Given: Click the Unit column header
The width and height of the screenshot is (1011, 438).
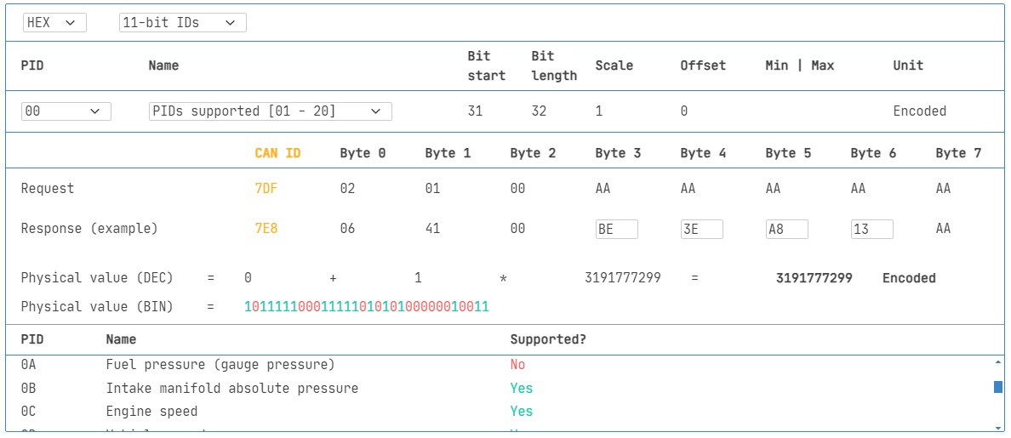Looking at the screenshot, I should (x=908, y=65).
